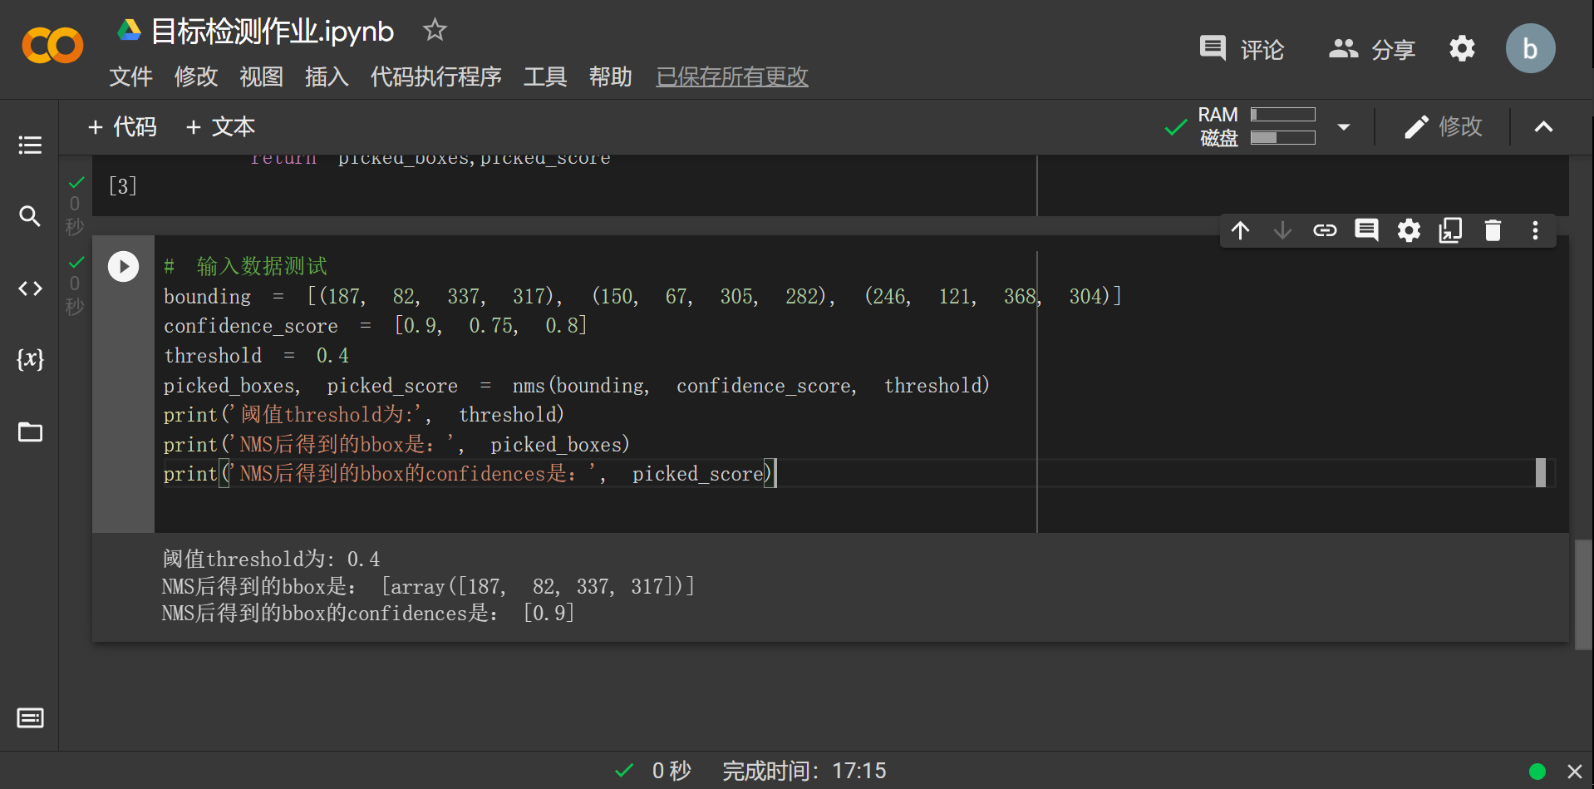Open the variables {x} inspector
The height and width of the screenshot is (789, 1594).
click(30, 359)
